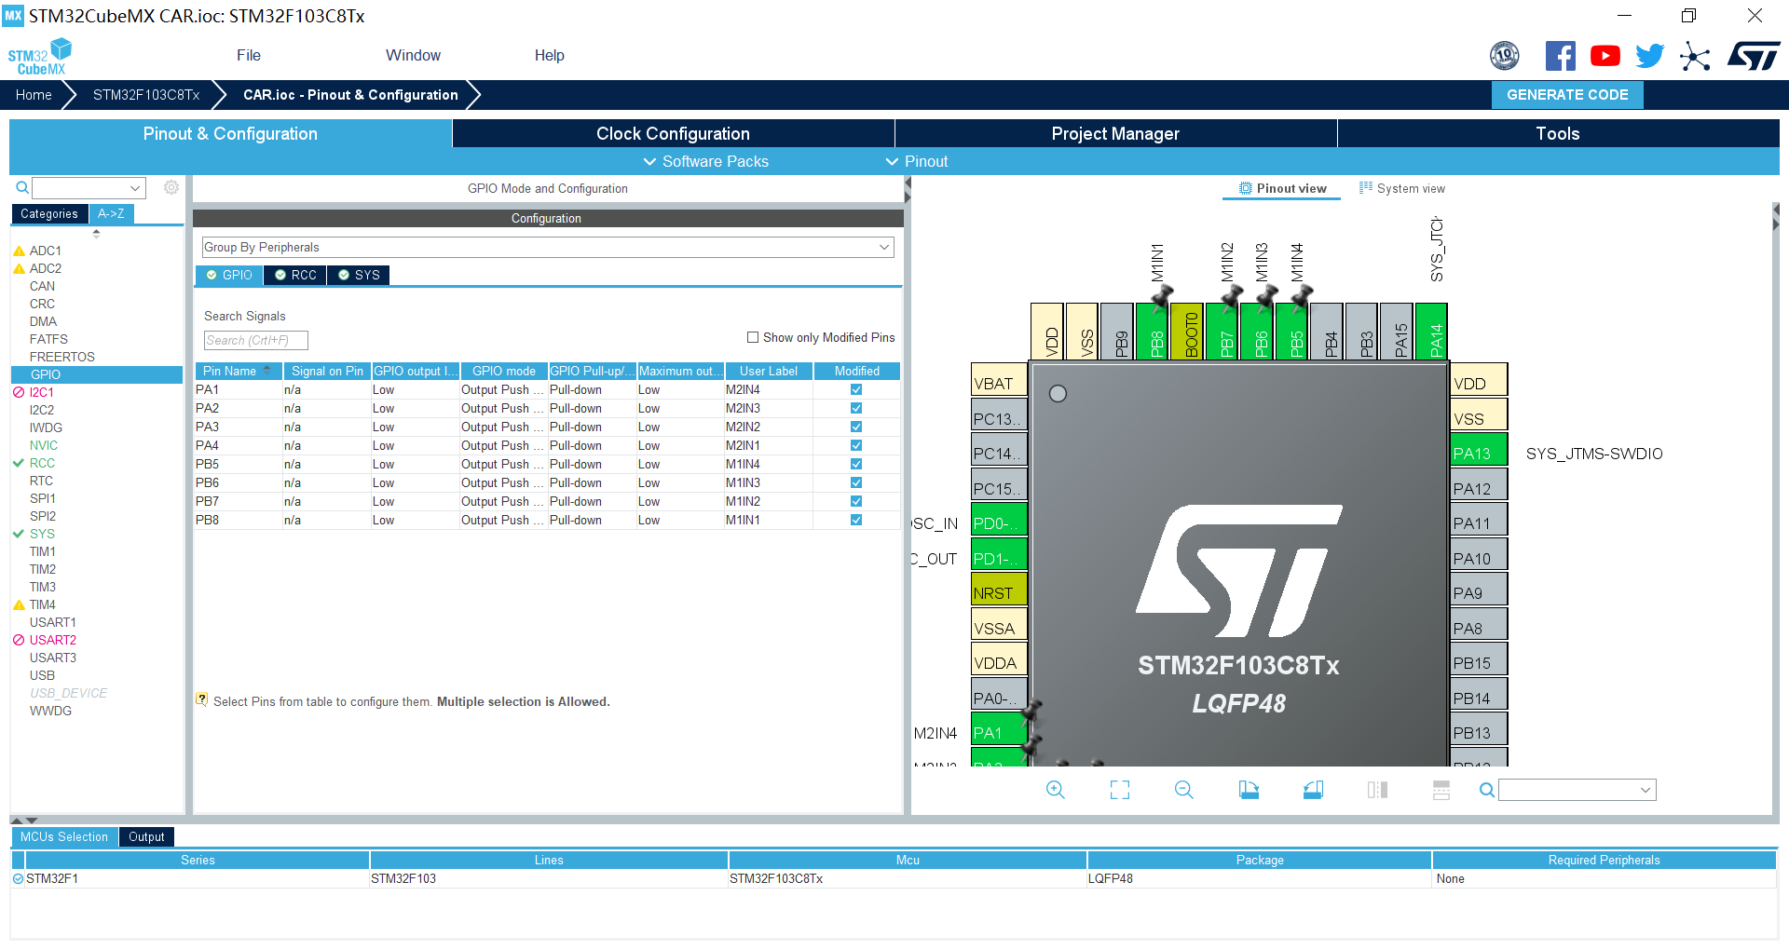Toggle the Modified checkbox for PA1
The height and width of the screenshot is (950, 1789).
click(x=856, y=389)
